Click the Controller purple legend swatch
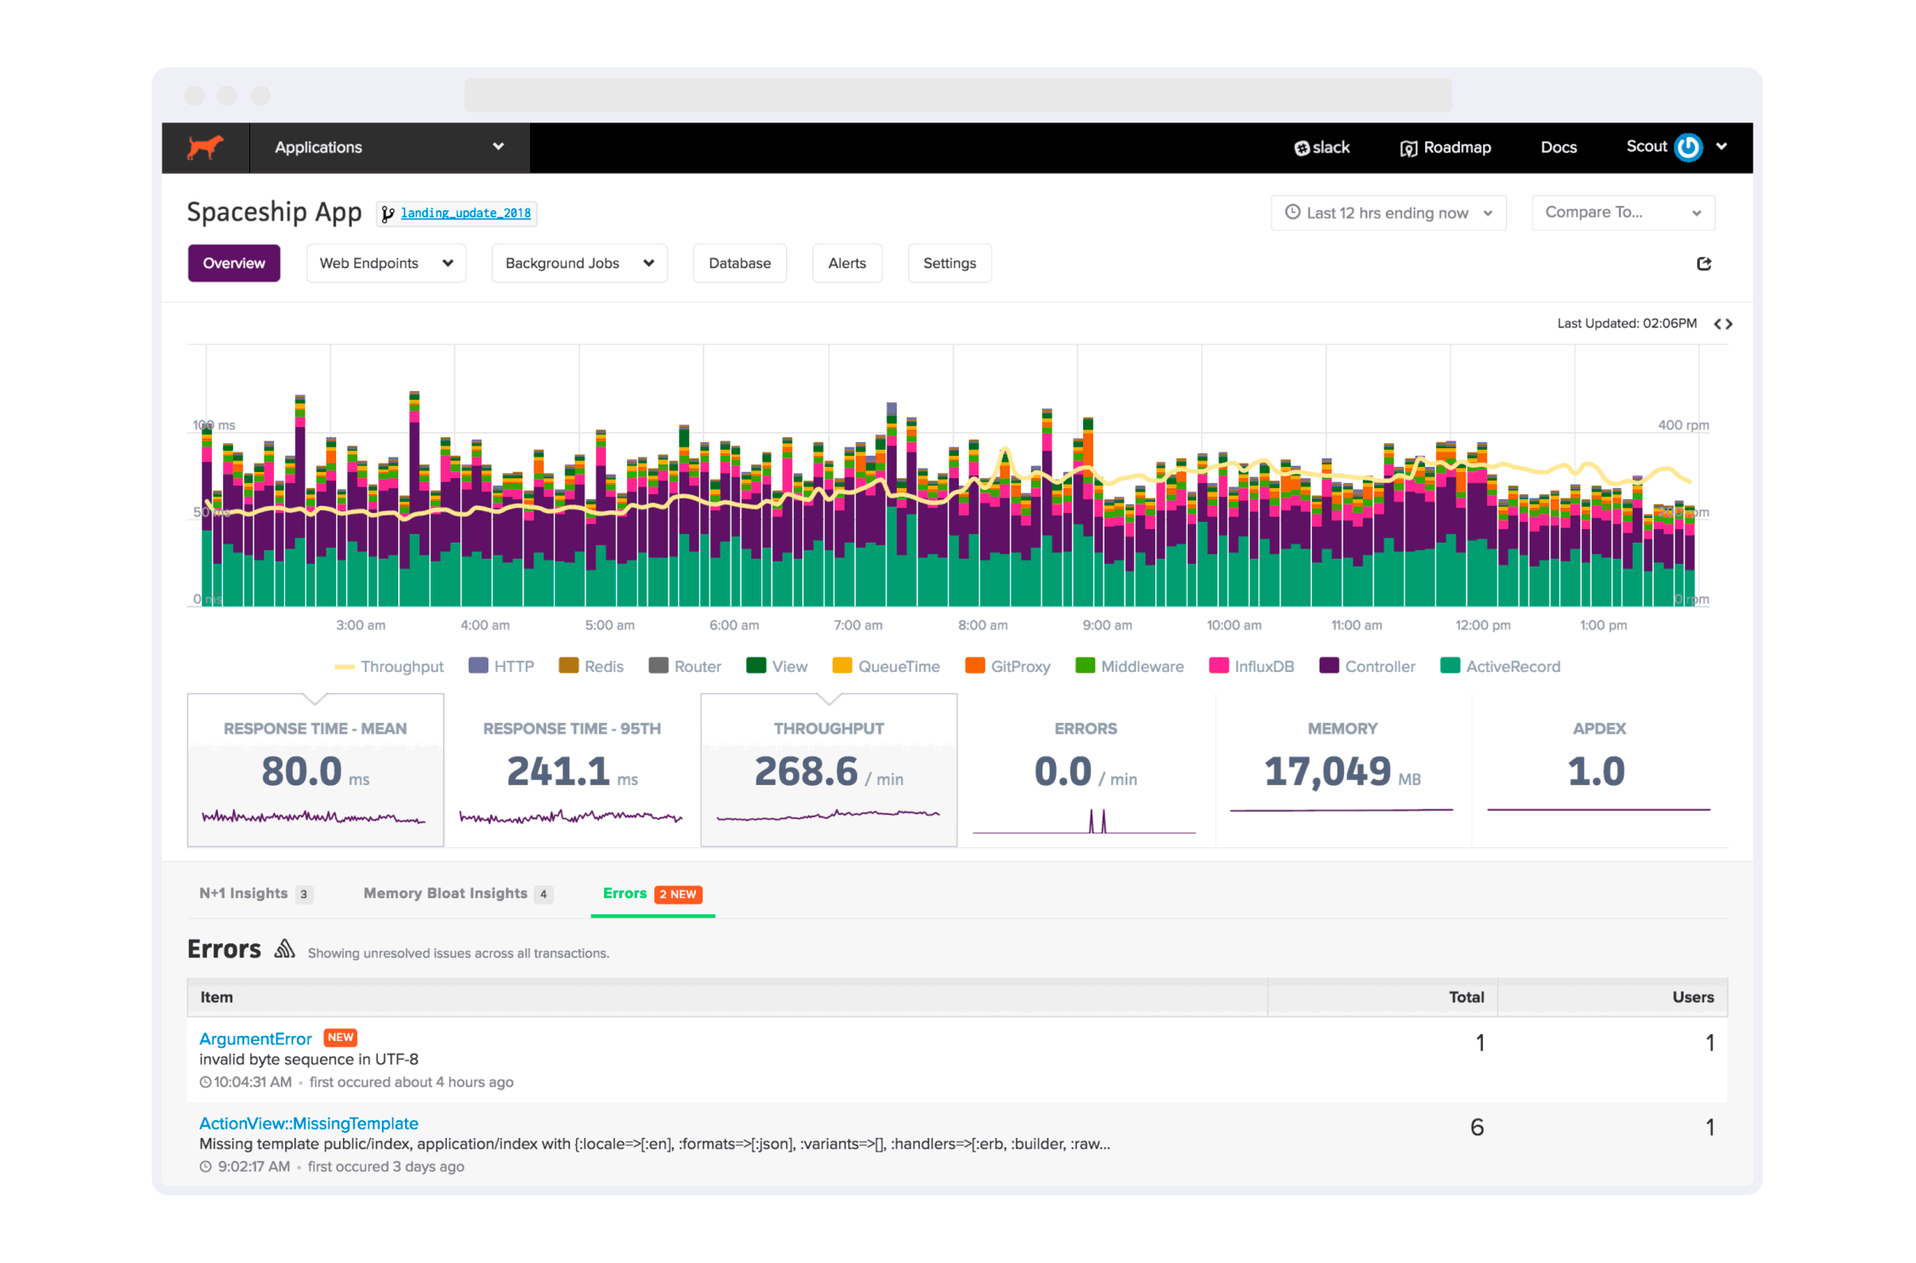The height and width of the screenshot is (1263, 1916). [x=1329, y=666]
